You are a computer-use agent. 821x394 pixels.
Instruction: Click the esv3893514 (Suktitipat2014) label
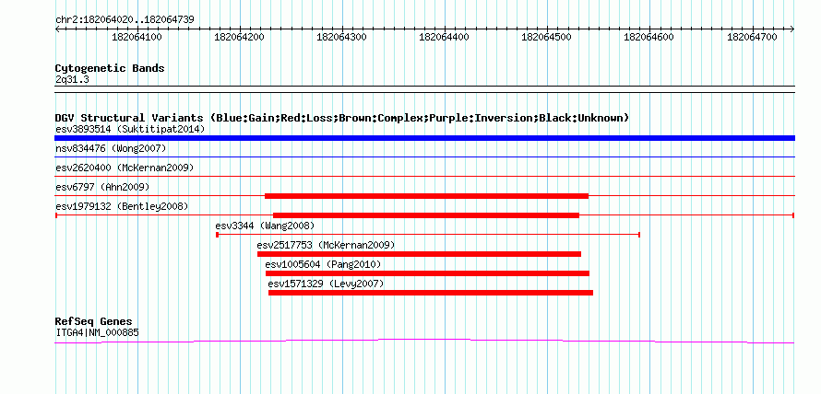click(130, 129)
